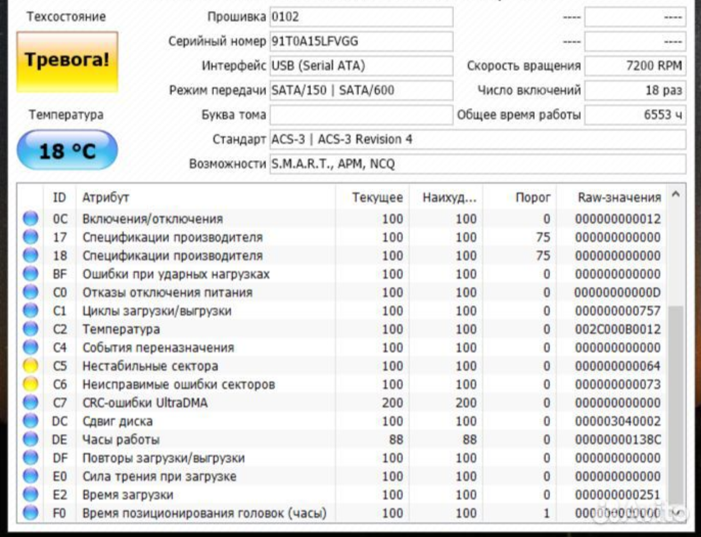The height and width of the screenshot is (537, 701).
Task: Select the Температура attribute name in table
Action: [x=121, y=329]
